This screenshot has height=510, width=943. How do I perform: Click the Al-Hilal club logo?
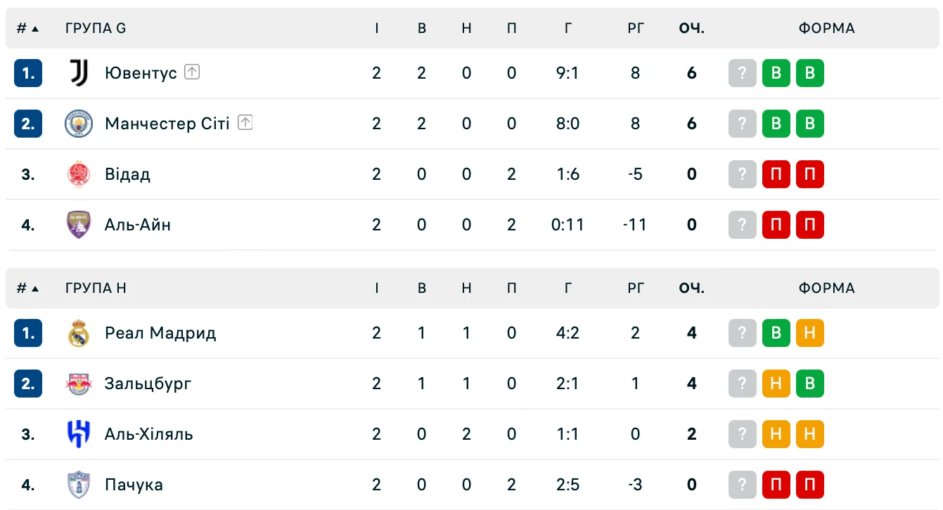(78, 434)
